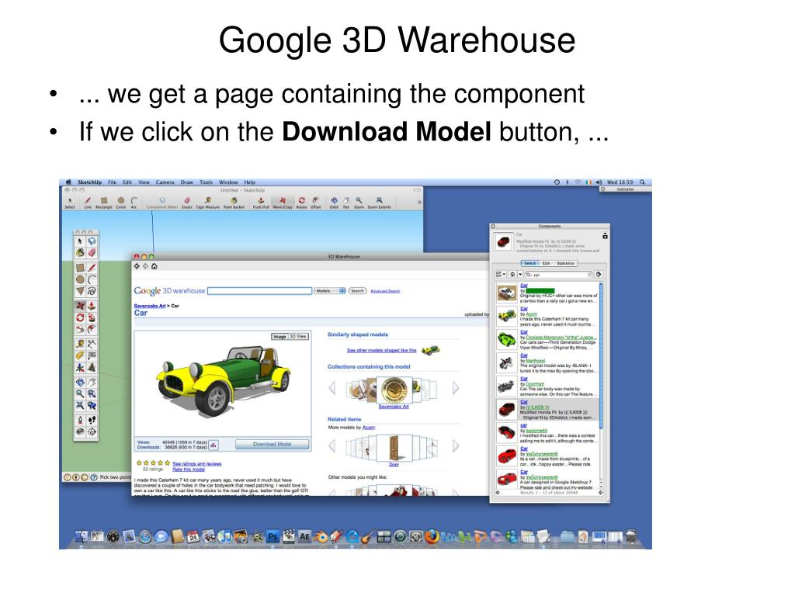Switch to Edit tab in Components

pyautogui.click(x=546, y=264)
